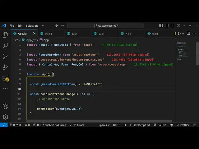Open the Selection menu
199x149 pixels.
(32, 25)
